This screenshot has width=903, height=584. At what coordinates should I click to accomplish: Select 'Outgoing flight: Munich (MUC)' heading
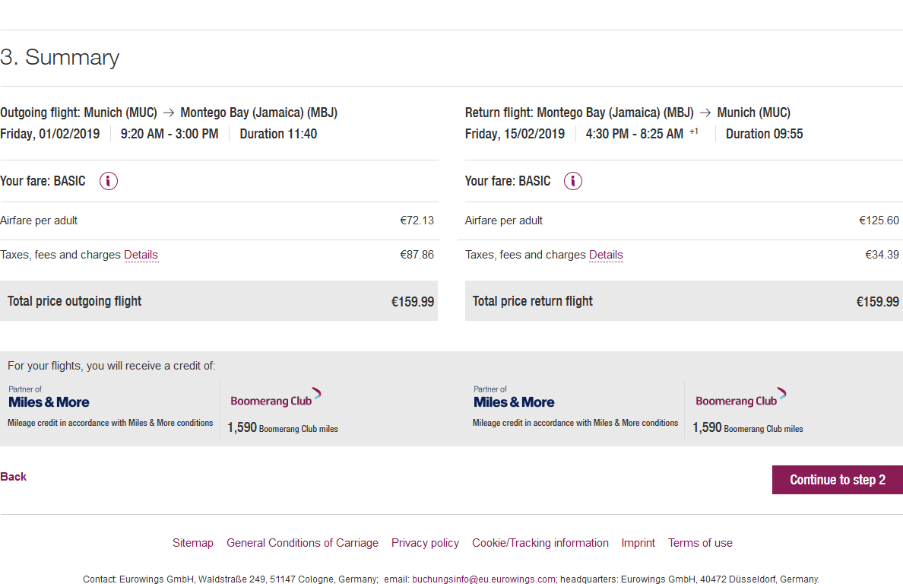(78, 113)
